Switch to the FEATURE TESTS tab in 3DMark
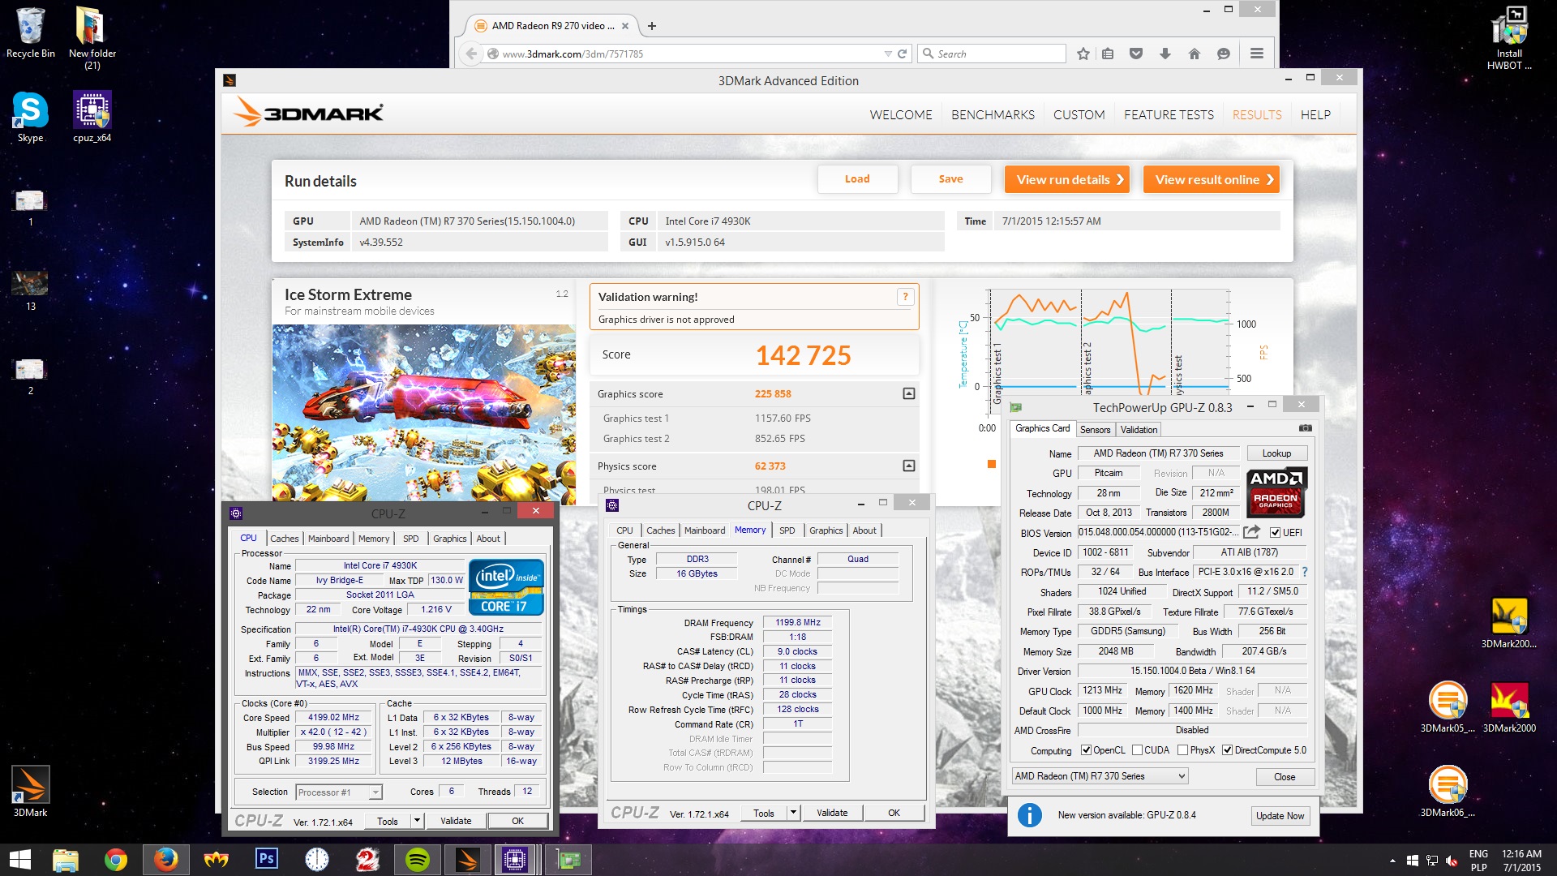Image resolution: width=1557 pixels, height=876 pixels. pos(1169,115)
